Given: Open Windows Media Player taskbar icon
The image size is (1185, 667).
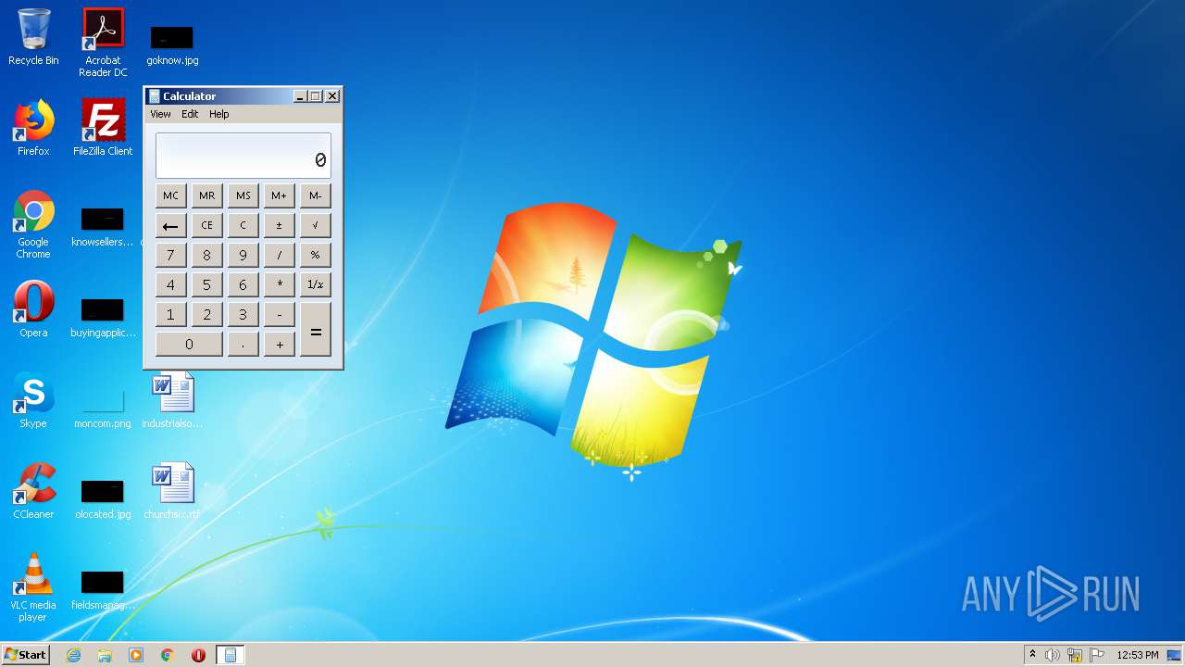Looking at the screenshot, I should click(136, 655).
